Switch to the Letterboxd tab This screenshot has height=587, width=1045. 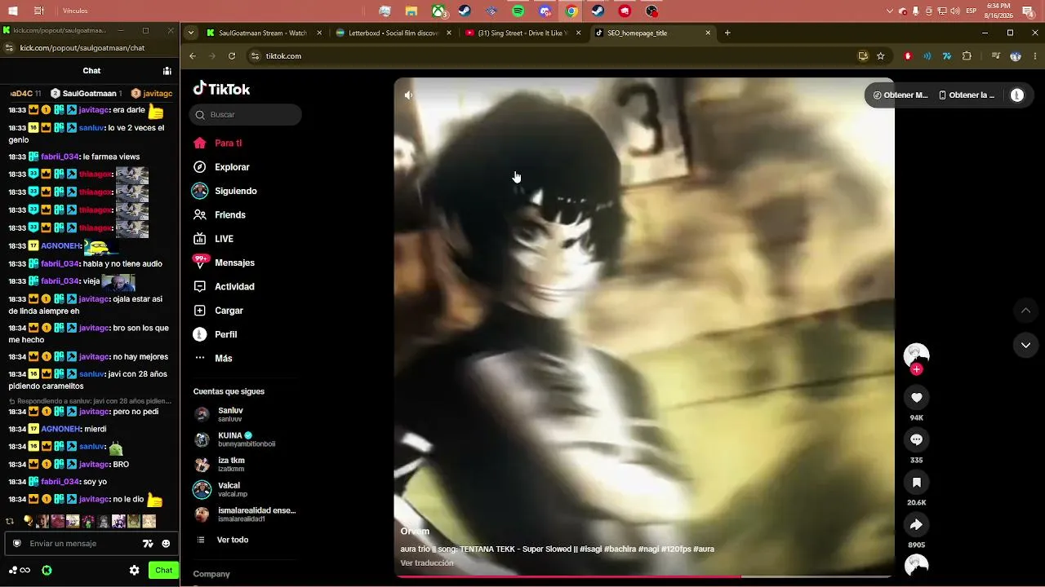[394, 33]
